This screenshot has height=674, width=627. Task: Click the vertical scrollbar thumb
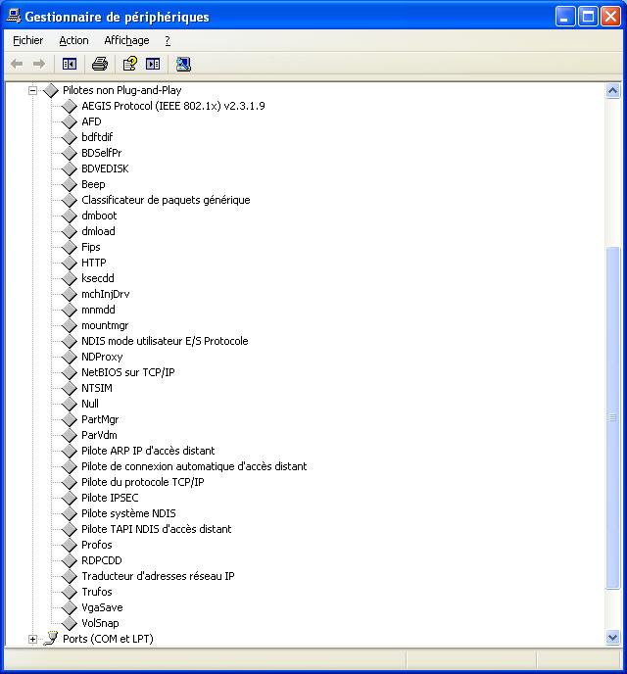coord(613,417)
